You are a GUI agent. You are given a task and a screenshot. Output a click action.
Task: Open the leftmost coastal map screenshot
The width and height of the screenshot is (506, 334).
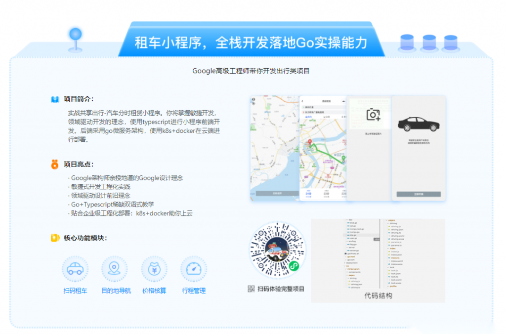pos(275,148)
